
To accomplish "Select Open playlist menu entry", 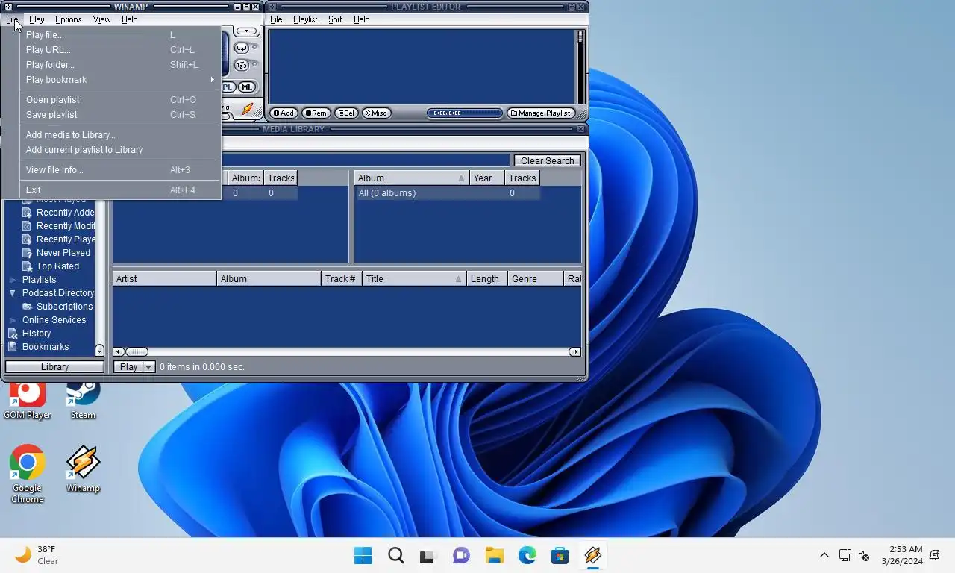I will [120, 100].
